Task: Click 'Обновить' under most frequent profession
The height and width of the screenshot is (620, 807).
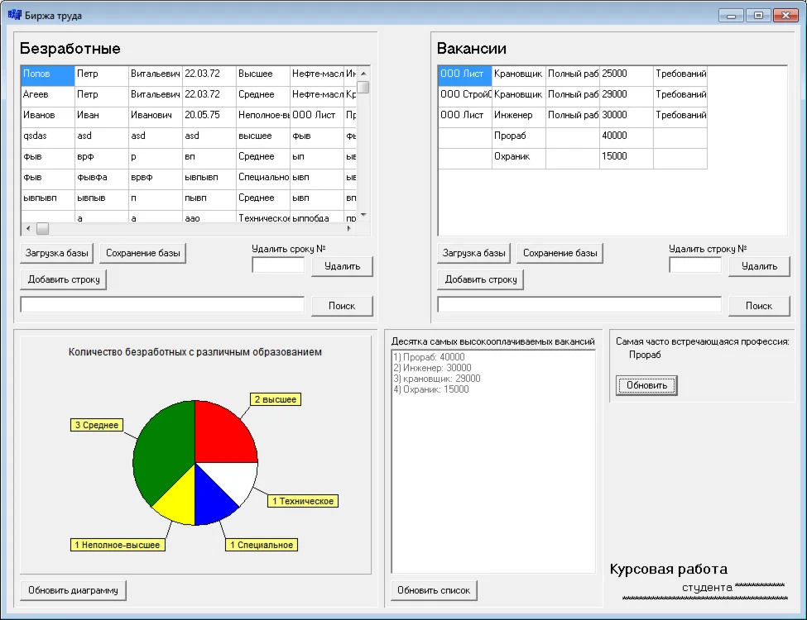Action: click(x=646, y=385)
